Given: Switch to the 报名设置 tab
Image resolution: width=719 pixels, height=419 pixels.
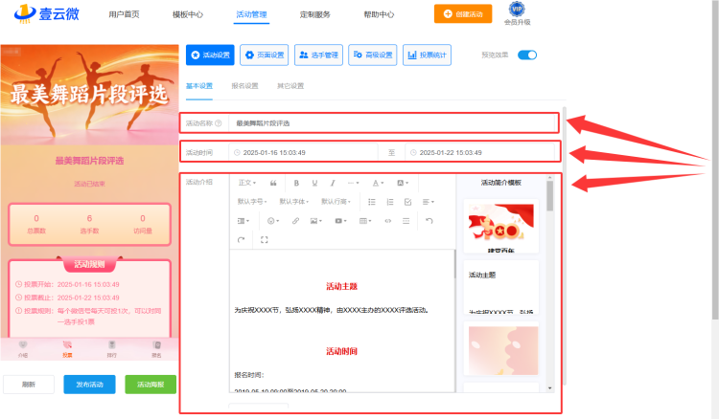Looking at the screenshot, I should [x=244, y=86].
